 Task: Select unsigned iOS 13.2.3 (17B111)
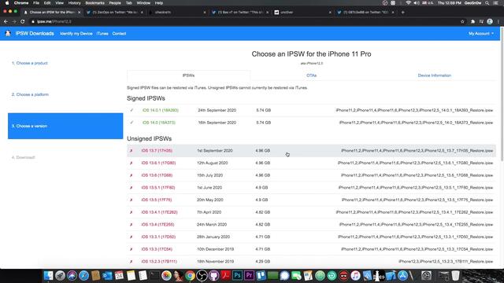tap(159, 261)
